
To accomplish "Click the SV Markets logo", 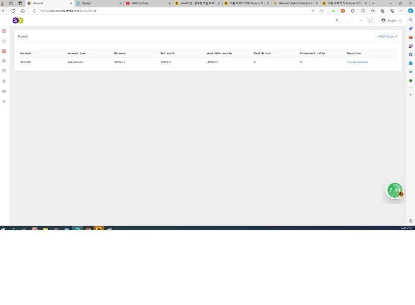I will tap(18, 20).
